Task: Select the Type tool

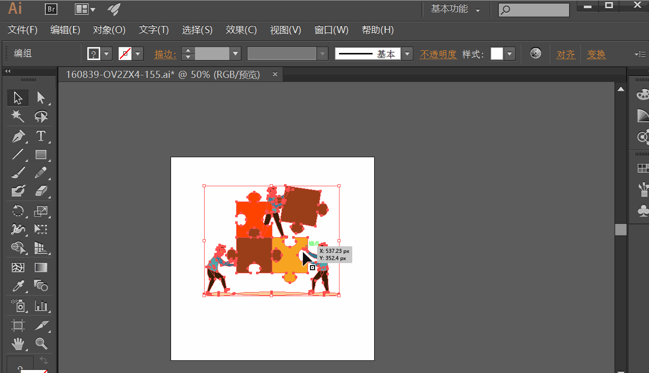Action: [x=41, y=136]
